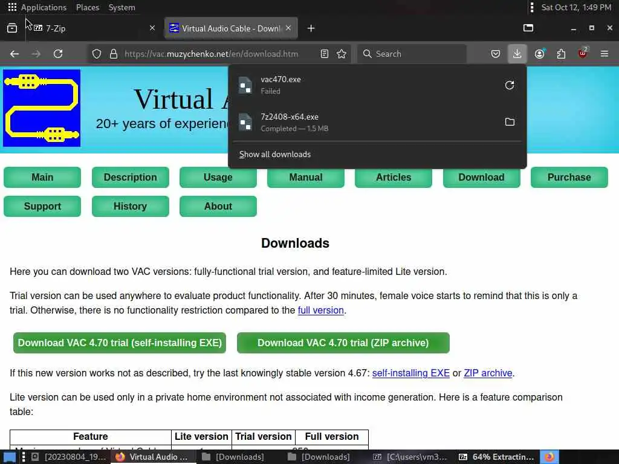619x464 pixels.
Task: Open Firefox account menu
Action: (539, 54)
